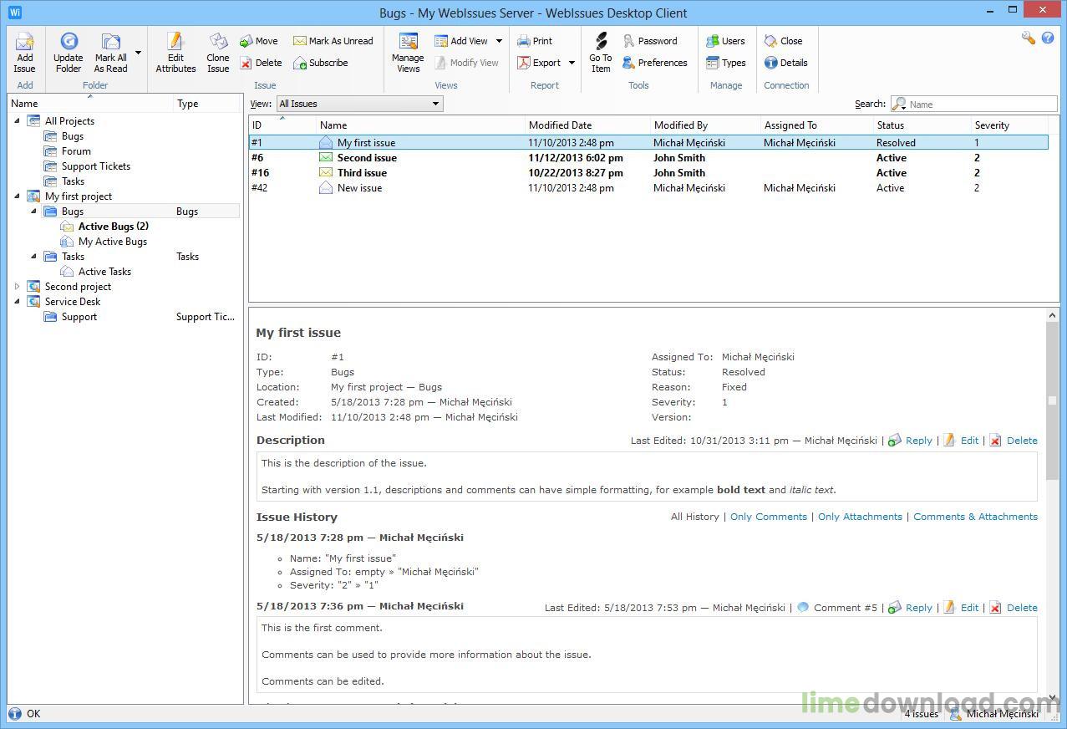Image resolution: width=1067 pixels, height=729 pixels.
Task: Click the Add View button
Action: point(461,41)
